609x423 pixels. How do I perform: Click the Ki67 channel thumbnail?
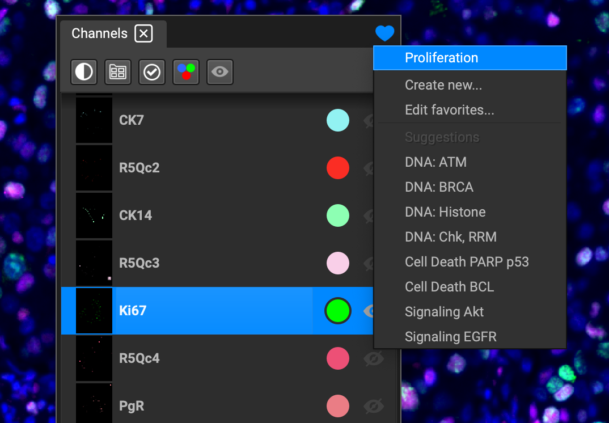pos(94,311)
